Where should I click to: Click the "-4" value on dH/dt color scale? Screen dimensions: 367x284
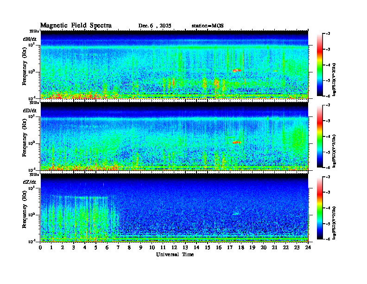pos(329,65)
